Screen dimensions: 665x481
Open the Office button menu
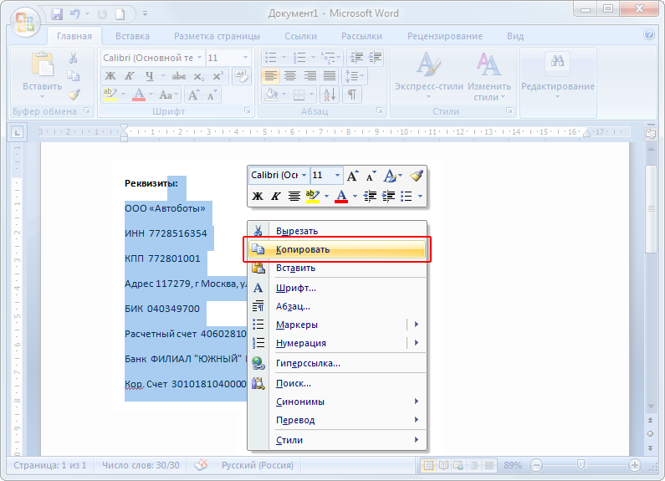pos(24,21)
